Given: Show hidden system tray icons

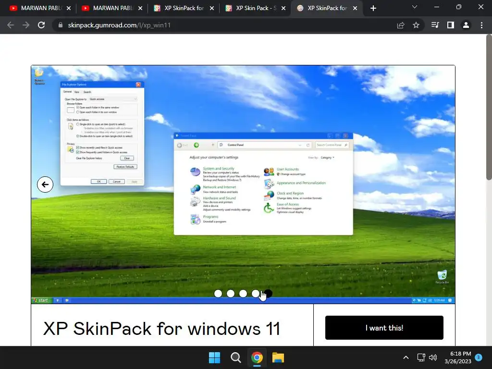Looking at the screenshot, I should tap(406, 357).
